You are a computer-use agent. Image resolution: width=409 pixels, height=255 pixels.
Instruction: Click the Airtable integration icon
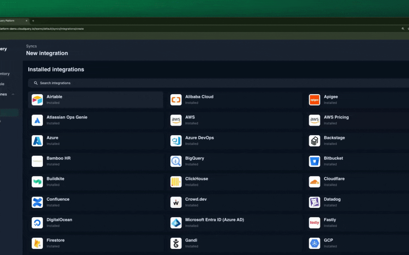[37, 100]
